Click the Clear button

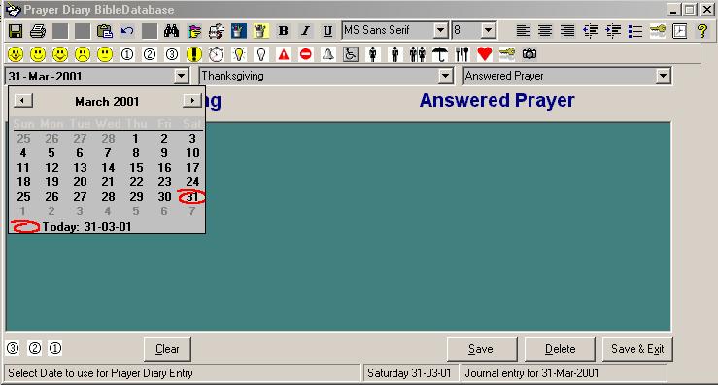(x=167, y=349)
